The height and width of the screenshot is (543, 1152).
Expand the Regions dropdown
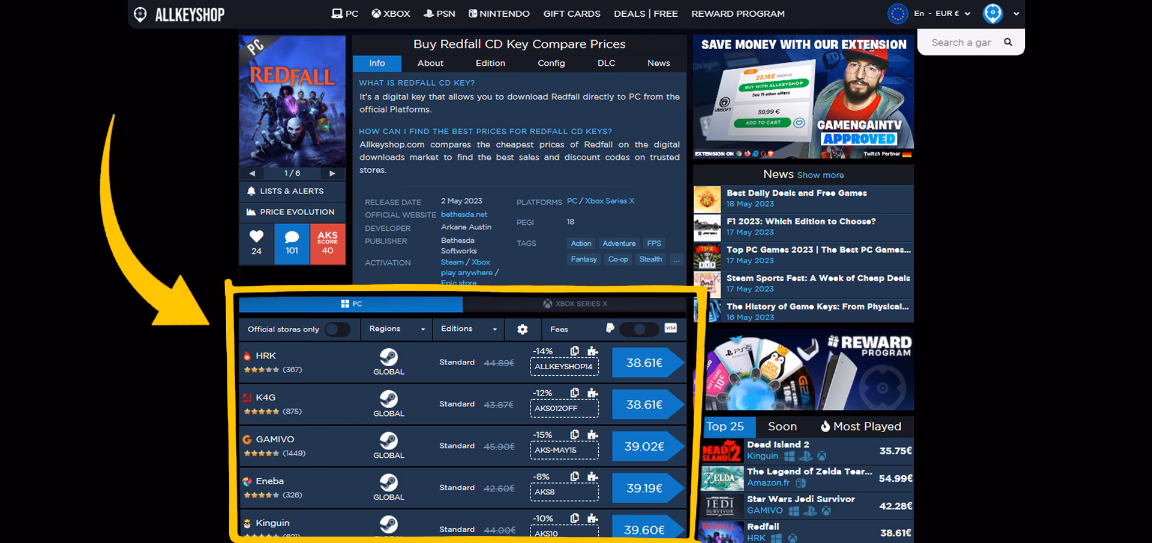click(x=397, y=329)
